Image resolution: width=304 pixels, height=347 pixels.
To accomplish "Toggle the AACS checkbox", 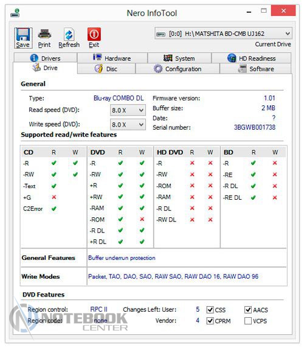I will [248, 310].
